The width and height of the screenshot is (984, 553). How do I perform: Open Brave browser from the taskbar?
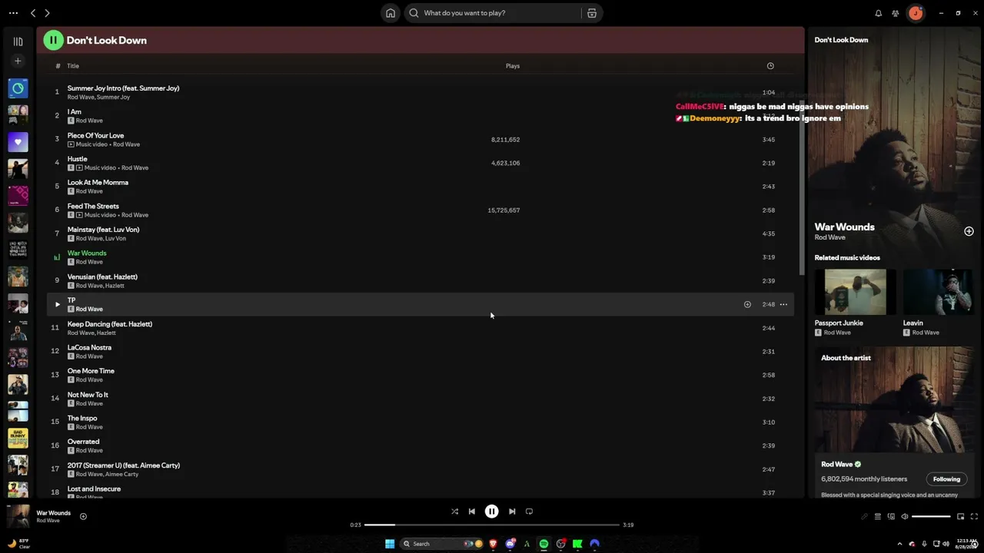point(493,544)
